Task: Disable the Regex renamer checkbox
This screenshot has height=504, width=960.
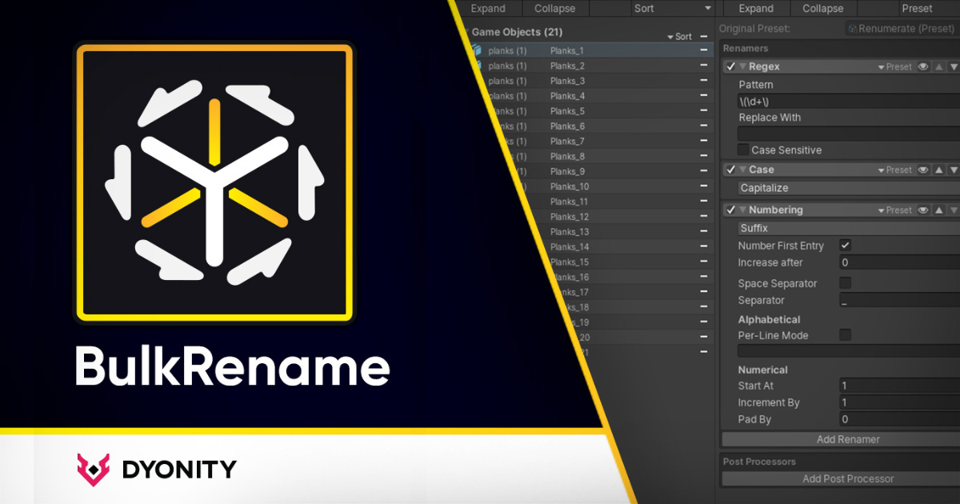Action: click(x=730, y=66)
